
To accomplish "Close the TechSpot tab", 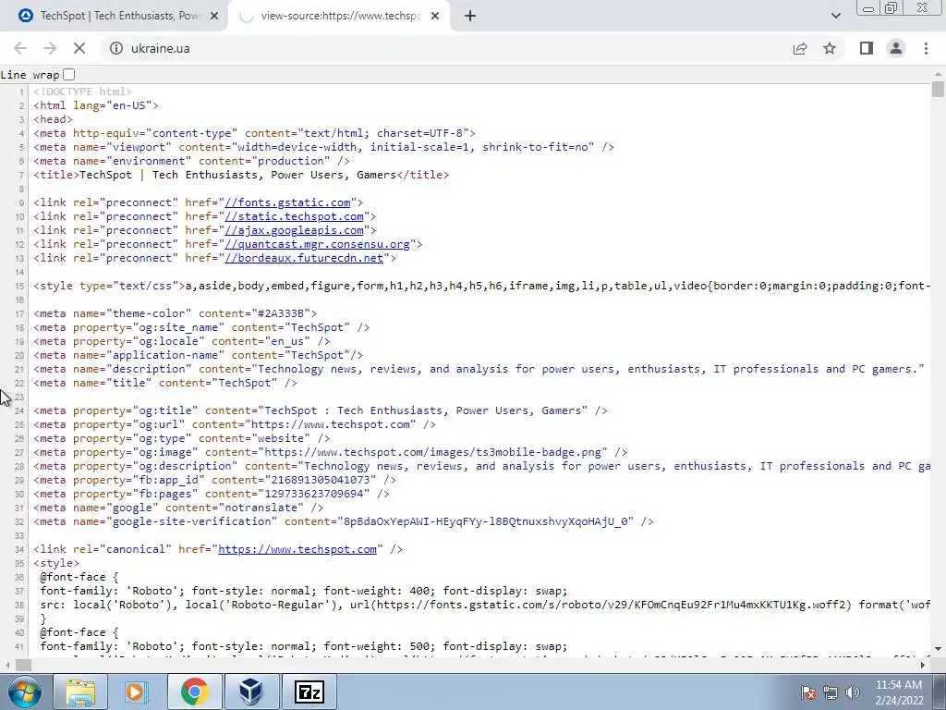I will (x=214, y=17).
